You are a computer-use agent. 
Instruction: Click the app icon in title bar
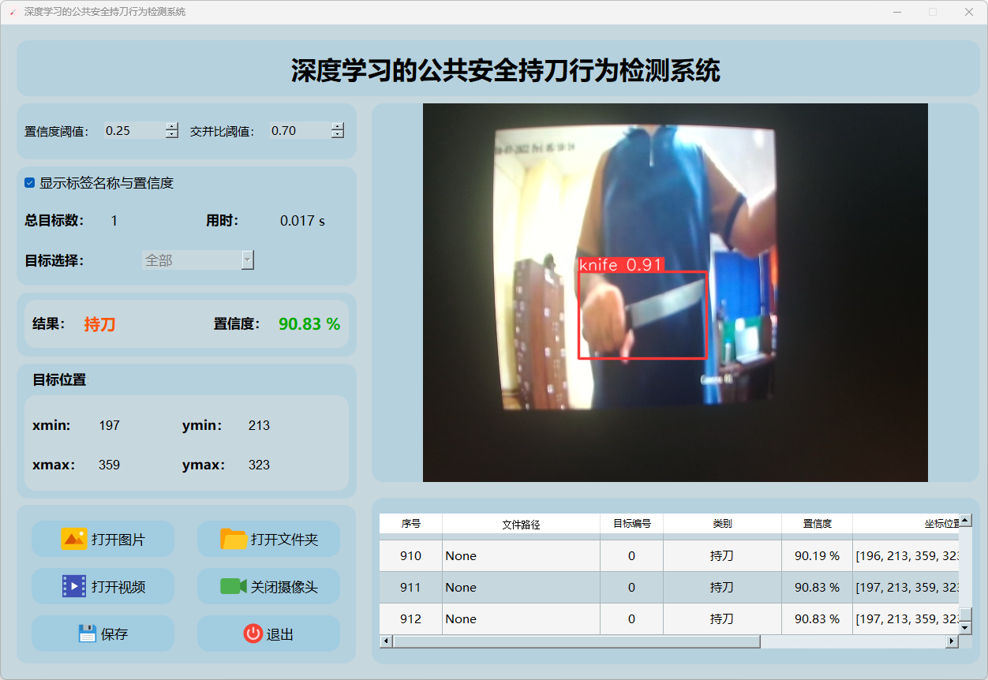[12, 12]
